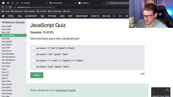Select radio for colors = "red", "green", "blue"
Image resolution: width=173 pixels, height=97 pixels.
[33, 54]
